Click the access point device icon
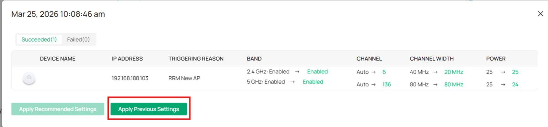Viewport: 548px width, 127px height. [x=29, y=78]
